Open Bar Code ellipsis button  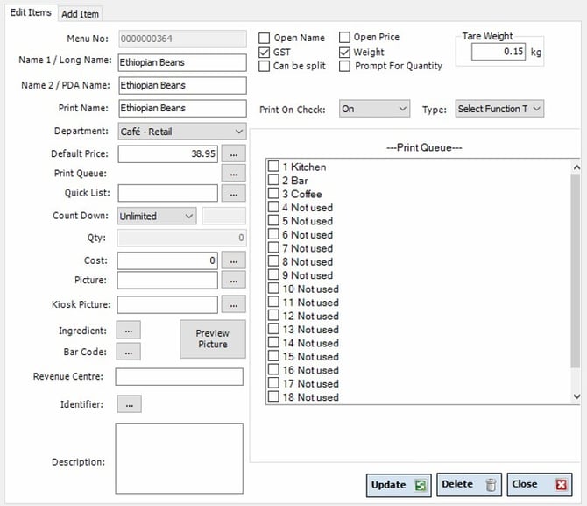pos(129,352)
